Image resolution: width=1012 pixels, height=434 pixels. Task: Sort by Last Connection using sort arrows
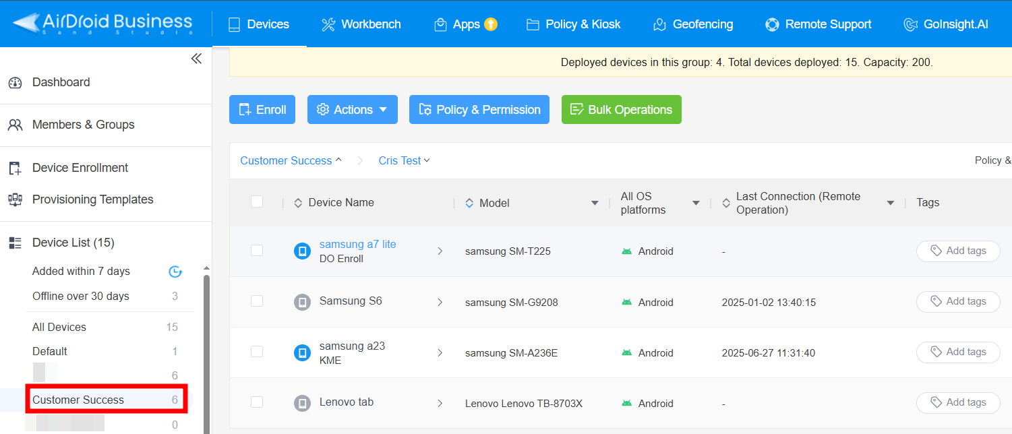coord(726,203)
